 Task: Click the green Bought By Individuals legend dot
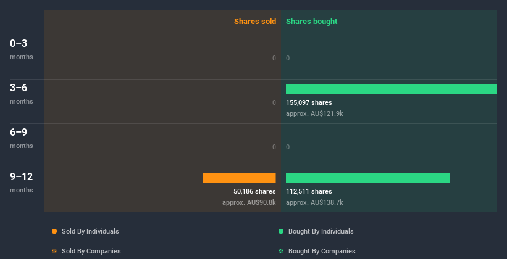[281, 231]
